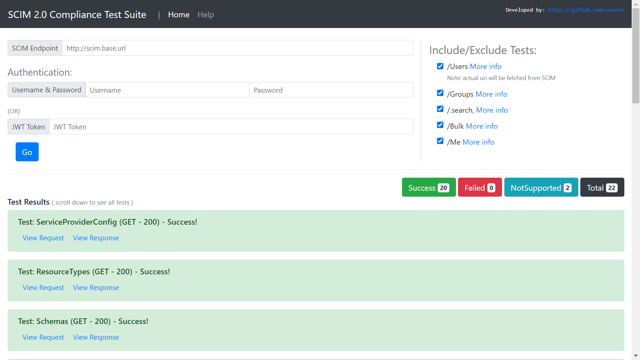Image resolution: width=640 pixels, height=360 pixels.
Task: Uncheck the /Users test checkbox
Action: click(x=440, y=66)
